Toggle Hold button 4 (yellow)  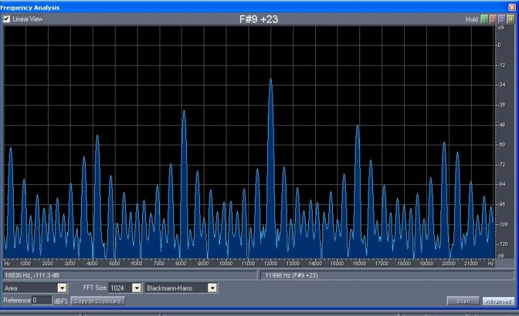coord(511,19)
